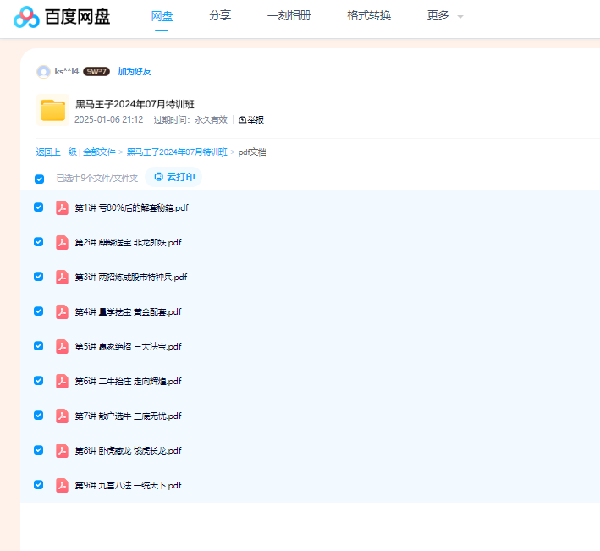Click the pdf文档 breadcrumb text

point(252,152)
